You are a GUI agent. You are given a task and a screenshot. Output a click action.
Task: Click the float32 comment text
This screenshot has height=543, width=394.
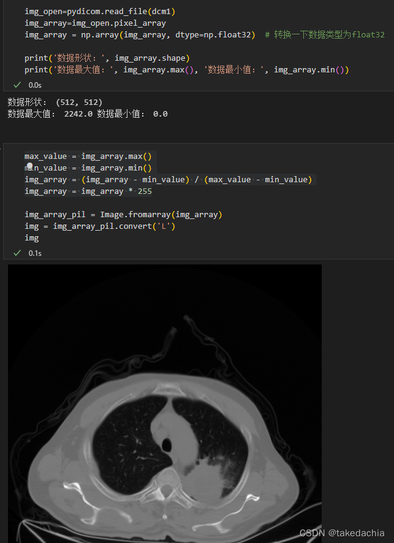pyautogui.click(x=325, y=34)
